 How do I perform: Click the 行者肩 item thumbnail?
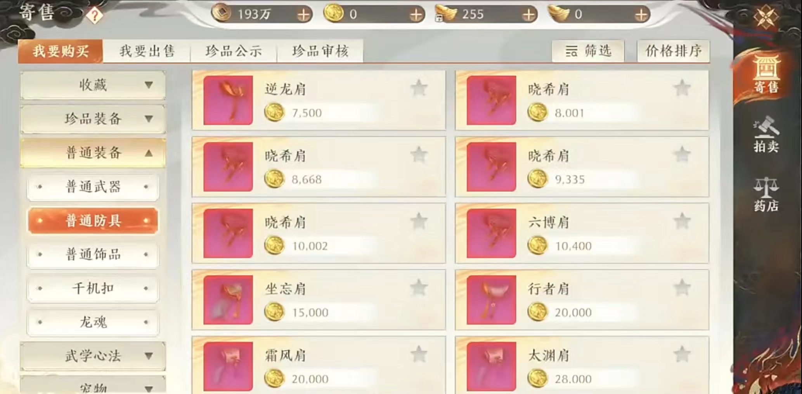coord(491,300)
